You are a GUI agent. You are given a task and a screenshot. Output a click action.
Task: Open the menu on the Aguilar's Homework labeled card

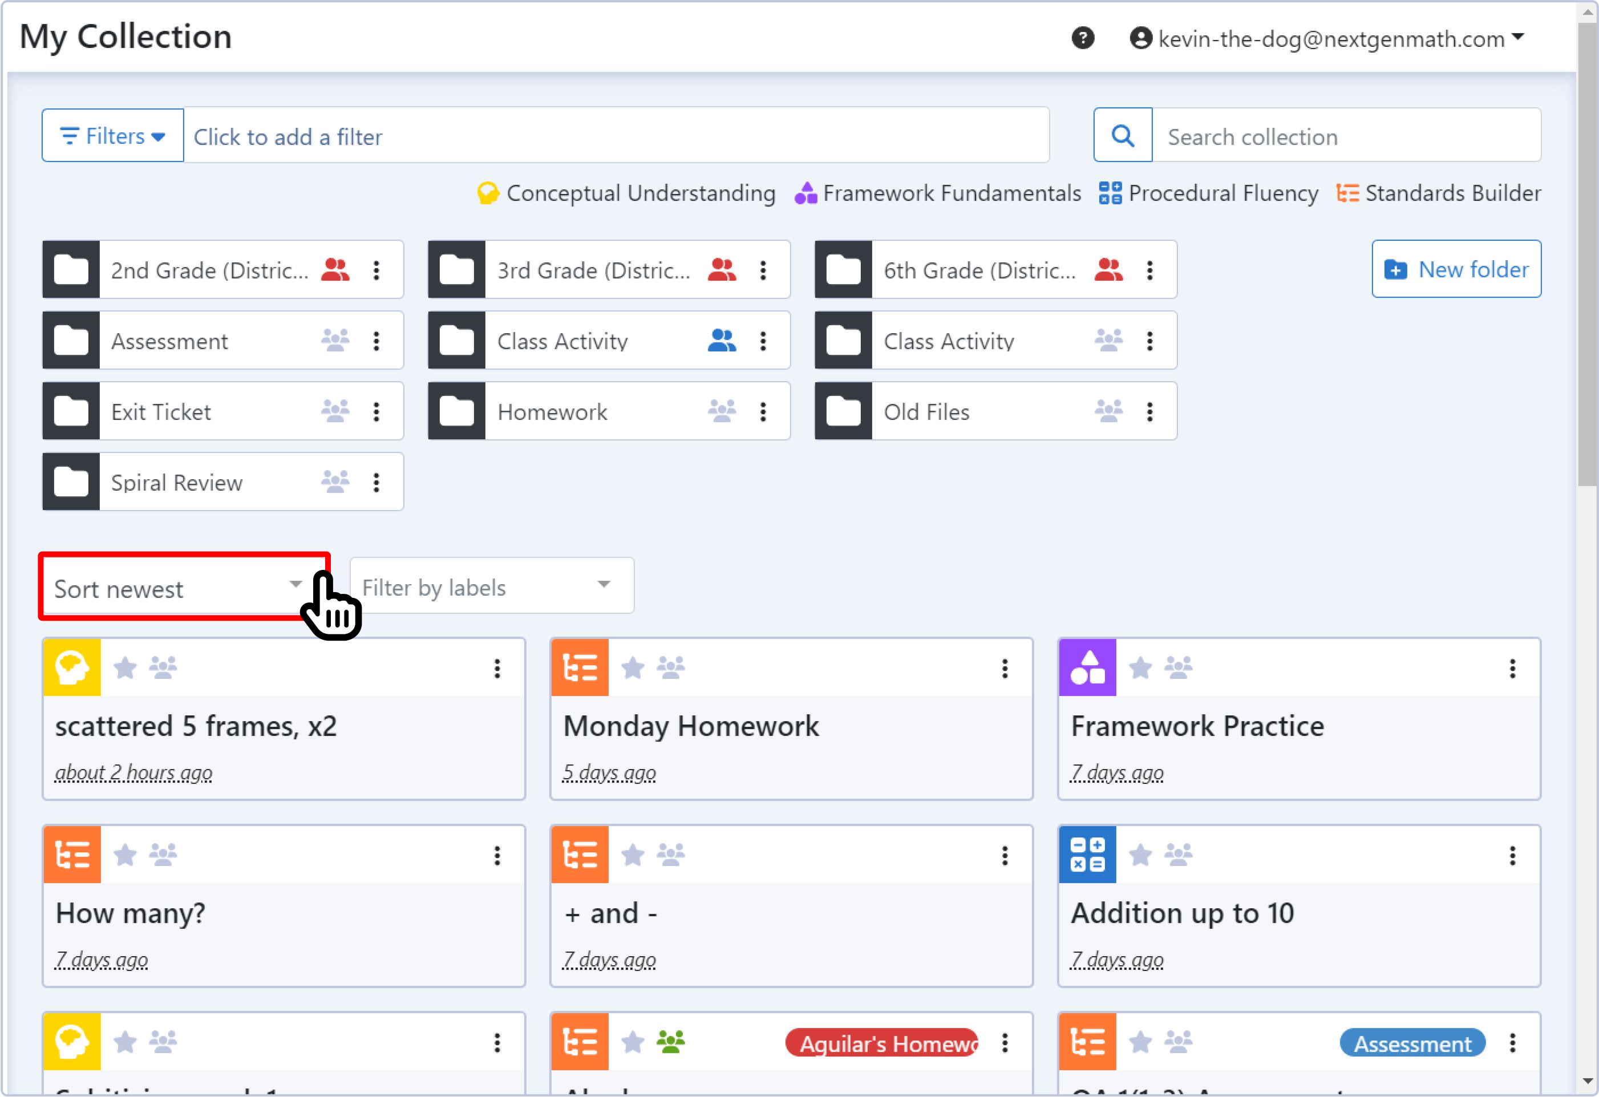pyautogui.click(x=1005, y=1043)
